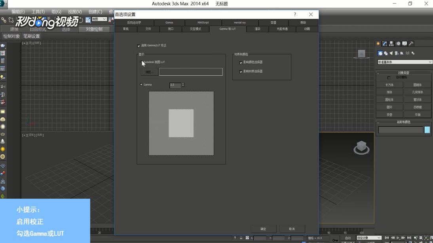Click the help question mark in preferences dialog
This screenshot has height=243, width=433.
[x=295, y=14]
